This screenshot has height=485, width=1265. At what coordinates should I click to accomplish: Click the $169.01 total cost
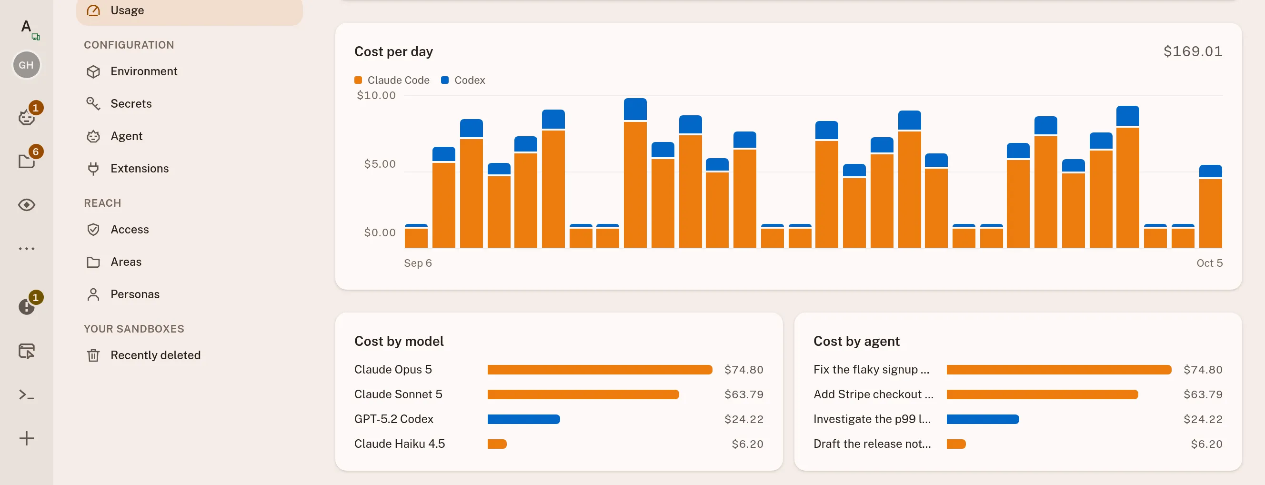(1193, 51)
